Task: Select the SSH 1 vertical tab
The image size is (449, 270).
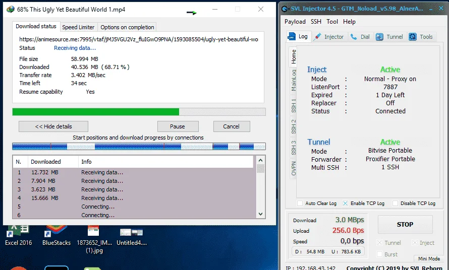Action: [294, 105]
